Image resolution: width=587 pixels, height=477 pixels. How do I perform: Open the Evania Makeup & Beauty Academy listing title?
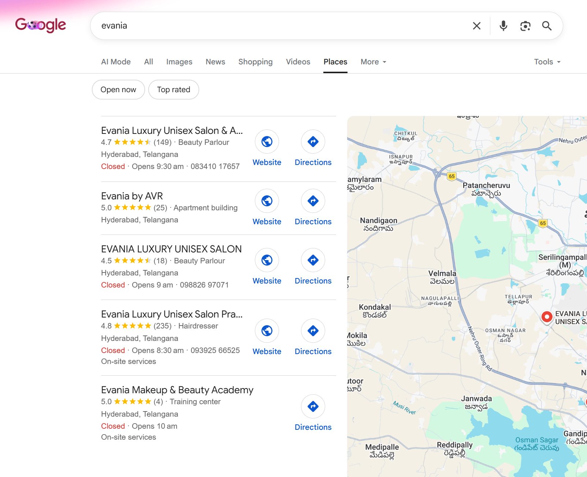coord(177,390)
